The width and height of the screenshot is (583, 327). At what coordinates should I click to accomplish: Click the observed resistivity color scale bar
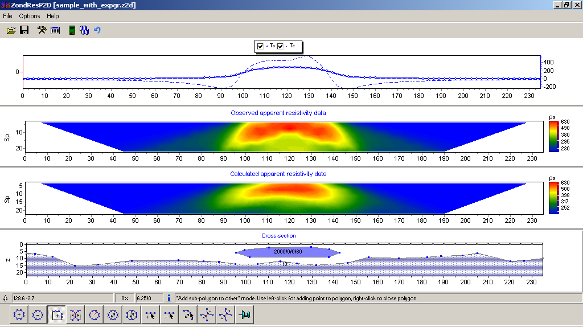coord(553,136)
